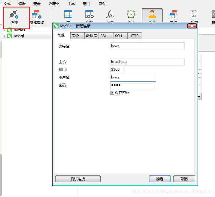215x197 pixels.
Task: Switch to the 数据库 tab
Action: 92,36
